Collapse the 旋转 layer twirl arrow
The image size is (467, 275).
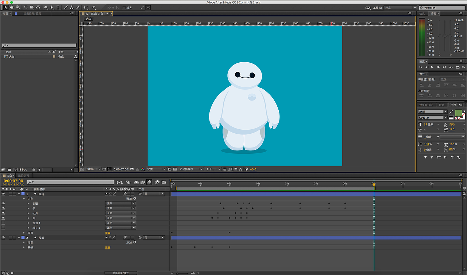coord(19,194)
